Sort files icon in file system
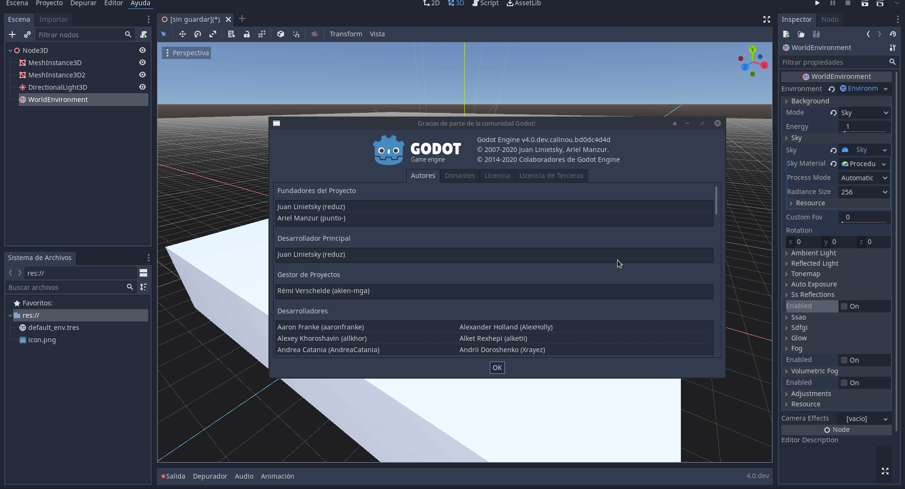905x489 pixels. coord(143,287)
